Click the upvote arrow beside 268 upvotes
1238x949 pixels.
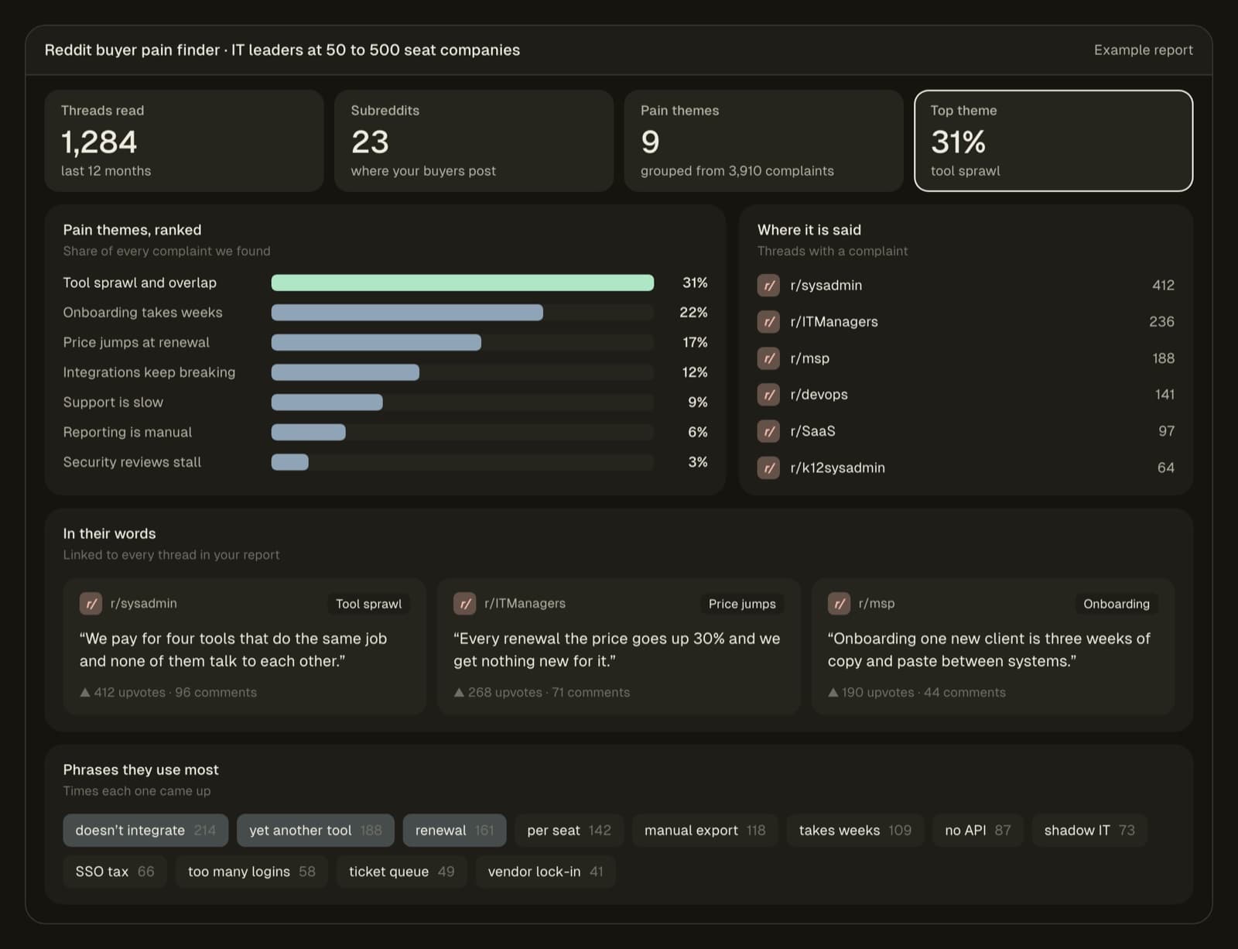[459, 692]
